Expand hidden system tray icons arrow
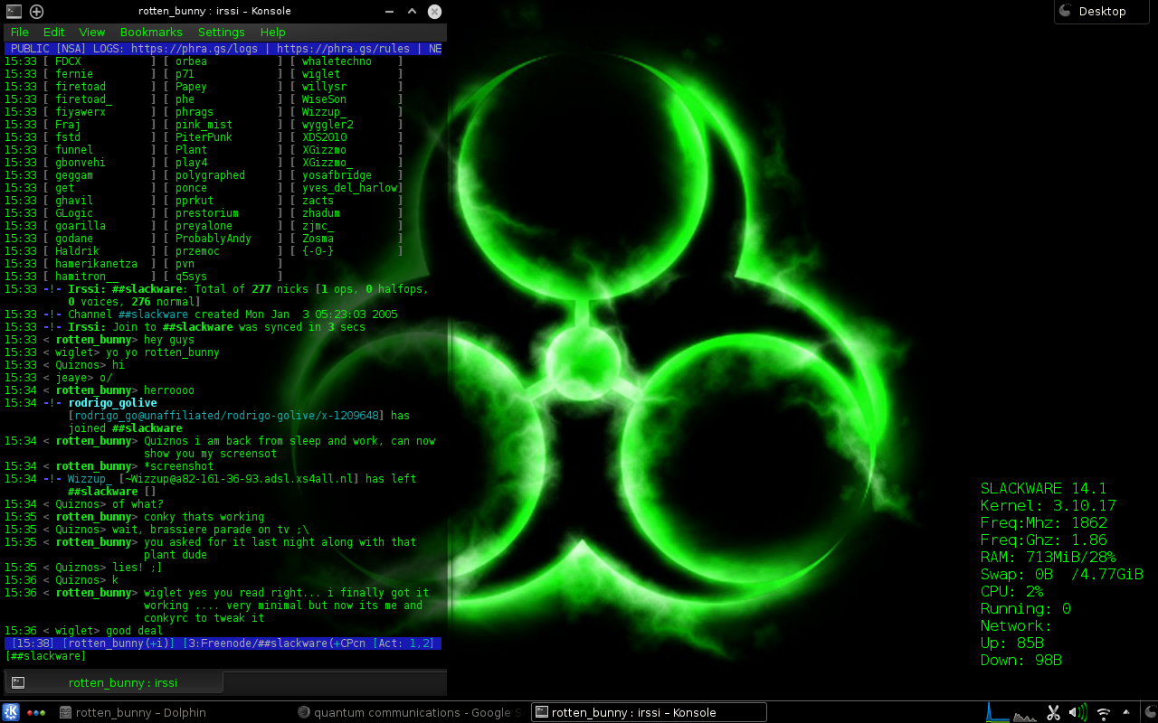The image size is (1158, 723). (x=1125, y=711)
